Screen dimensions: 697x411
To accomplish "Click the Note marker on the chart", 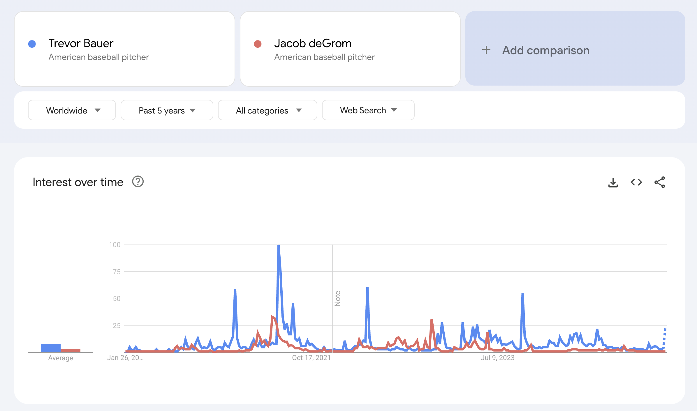I will coord(337,298).
